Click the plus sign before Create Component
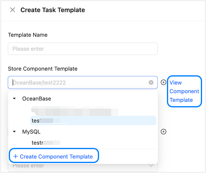206x173 pixels. tap(16, 157)
